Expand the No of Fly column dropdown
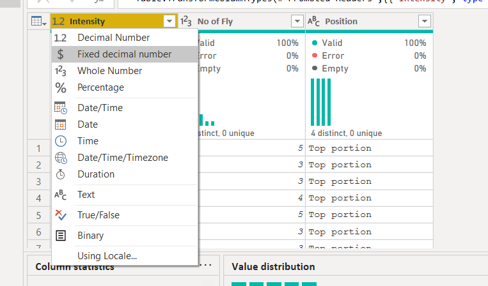This screenshot has height=286, width=488. [x=297, y=22]
